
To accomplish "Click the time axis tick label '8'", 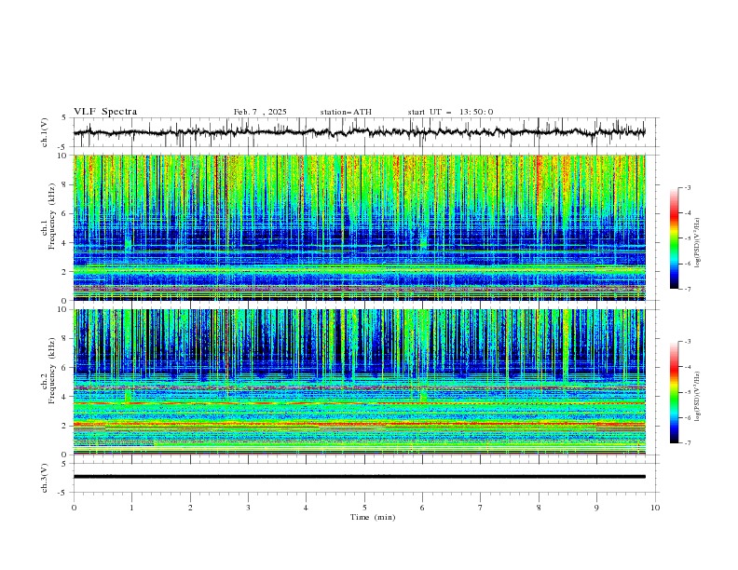I will click(x=539, y=508).
